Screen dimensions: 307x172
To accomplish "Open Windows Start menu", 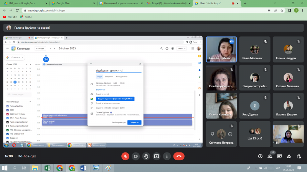I will pyautogui.click(x=5, y=168).
